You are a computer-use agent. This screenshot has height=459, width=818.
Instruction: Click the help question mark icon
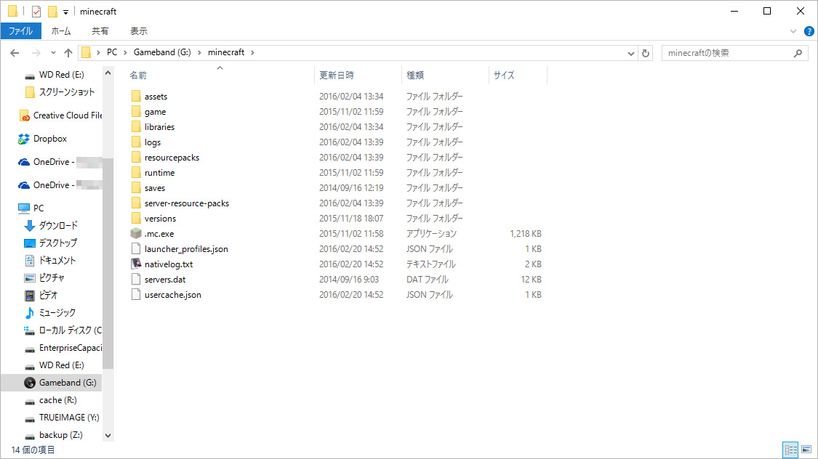pos(809,31)
